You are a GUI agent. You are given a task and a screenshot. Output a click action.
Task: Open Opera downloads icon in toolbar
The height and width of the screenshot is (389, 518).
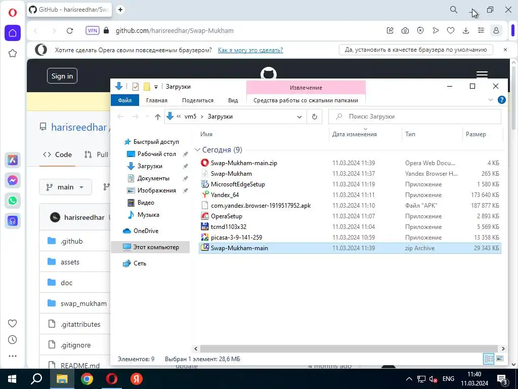pos(466,30)
